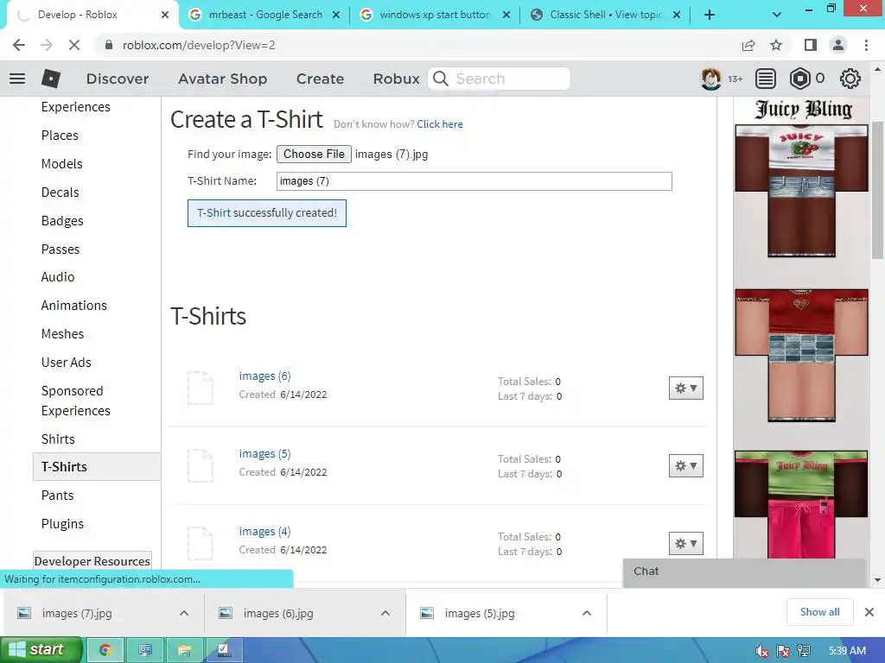The height and width of the screenshot is (663, 885).
Task: Switch to the mrbeast Google Search tab
Action: pos(265,15)
